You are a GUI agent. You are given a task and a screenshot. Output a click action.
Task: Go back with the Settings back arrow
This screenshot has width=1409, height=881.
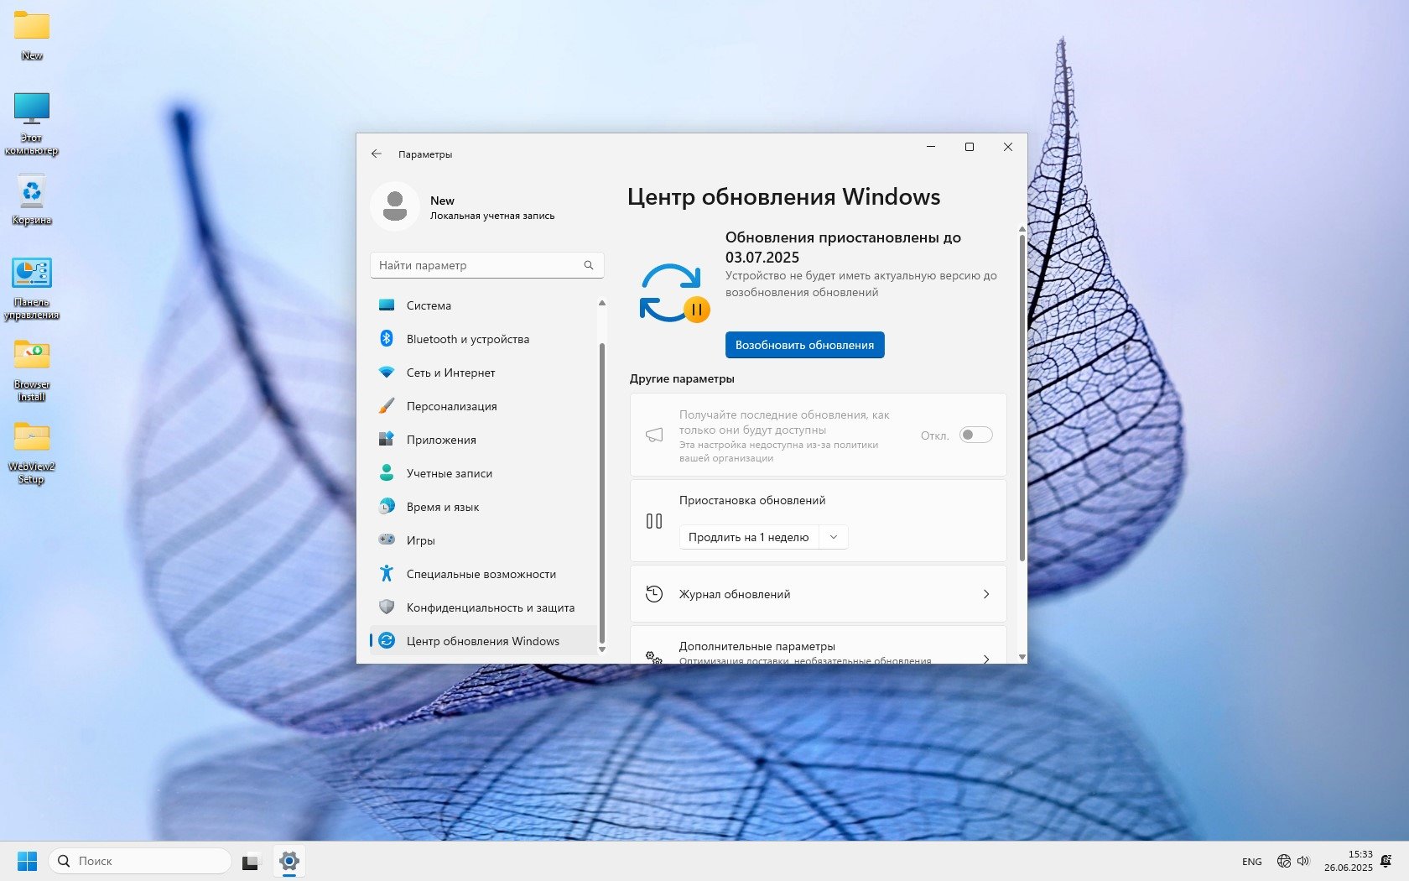pyautogui.click(x=377, y=154)
